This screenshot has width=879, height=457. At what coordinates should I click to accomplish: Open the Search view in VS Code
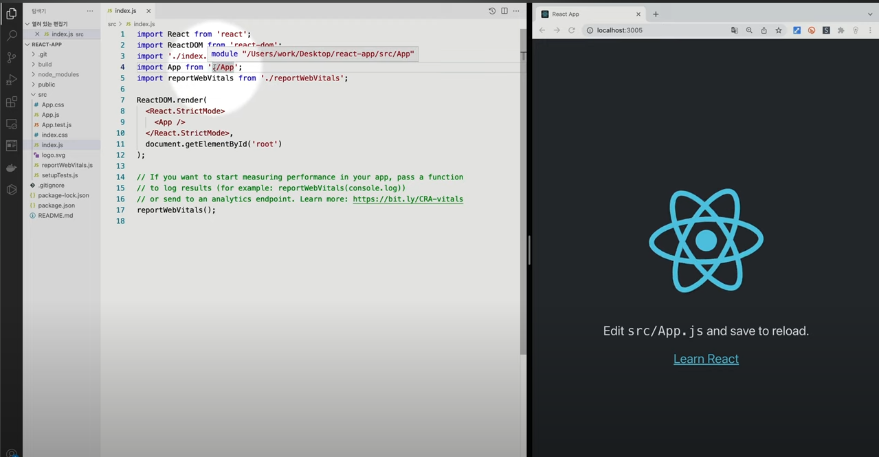tap(11, 35)
